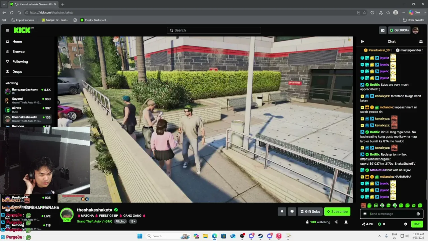This screenshot has height=241, width=428.
Task: Click the Filipino language tag
Action: pyautogui.click(x=121, y=222)
